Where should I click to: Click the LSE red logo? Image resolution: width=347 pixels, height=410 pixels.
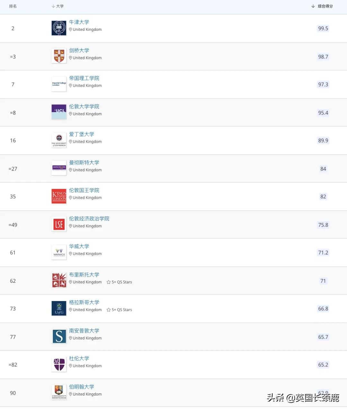pyautogui.click(x=59, y=224)
